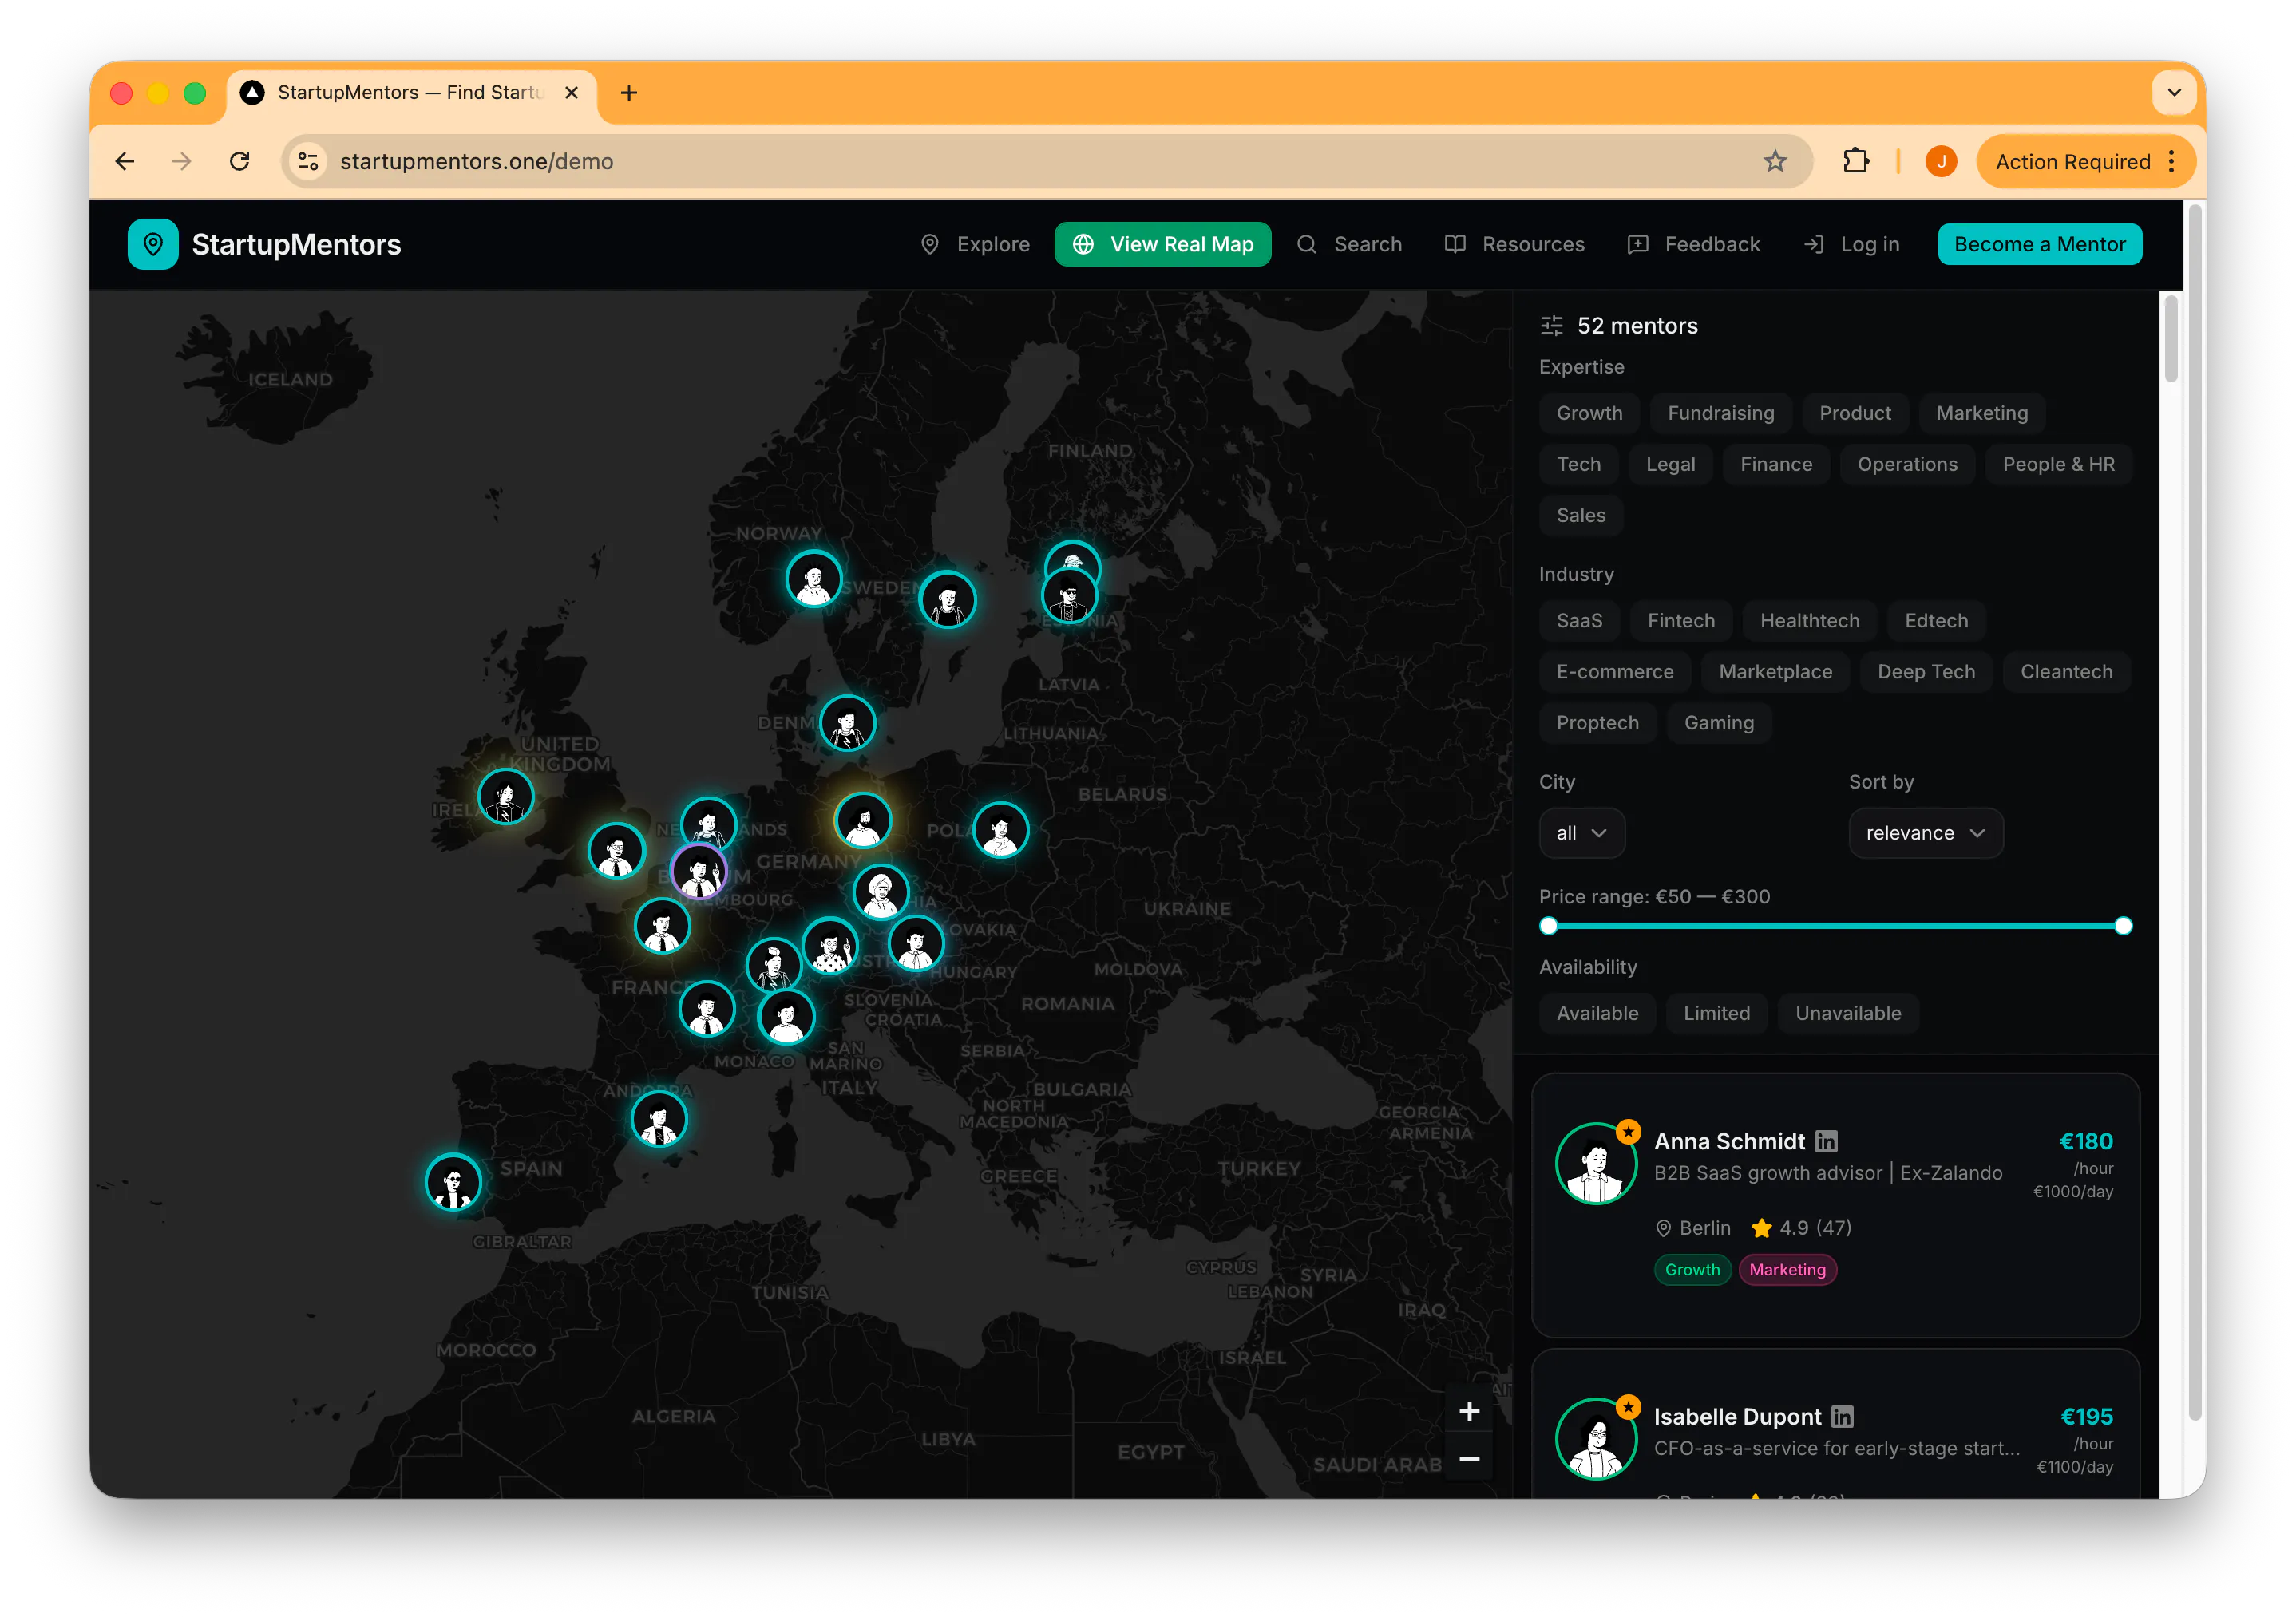Switch to the StartupMentors browser tab

(410, 93)
